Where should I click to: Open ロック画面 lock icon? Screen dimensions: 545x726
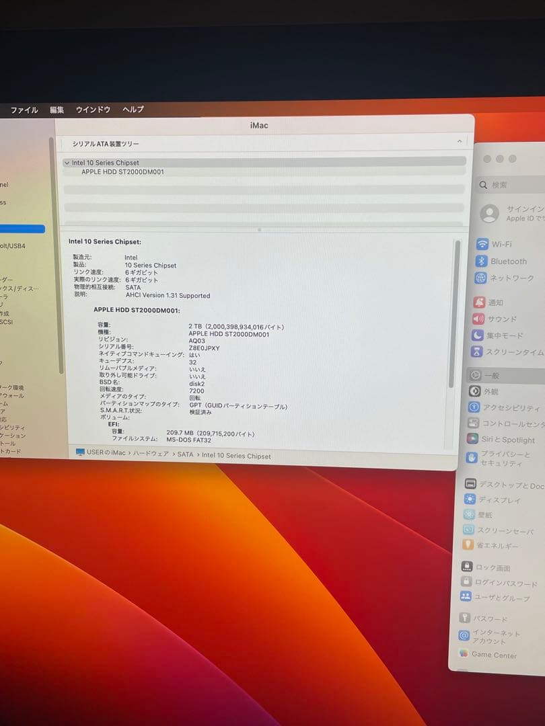click(x=467, y=566)
